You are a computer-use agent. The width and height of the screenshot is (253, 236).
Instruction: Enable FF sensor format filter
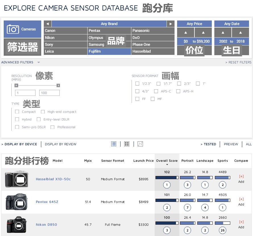click(x=137, y=99)
